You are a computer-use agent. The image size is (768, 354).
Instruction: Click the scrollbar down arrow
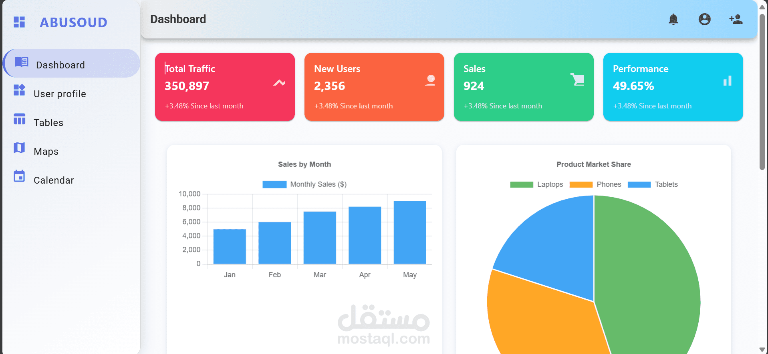[x=762, y=350]
